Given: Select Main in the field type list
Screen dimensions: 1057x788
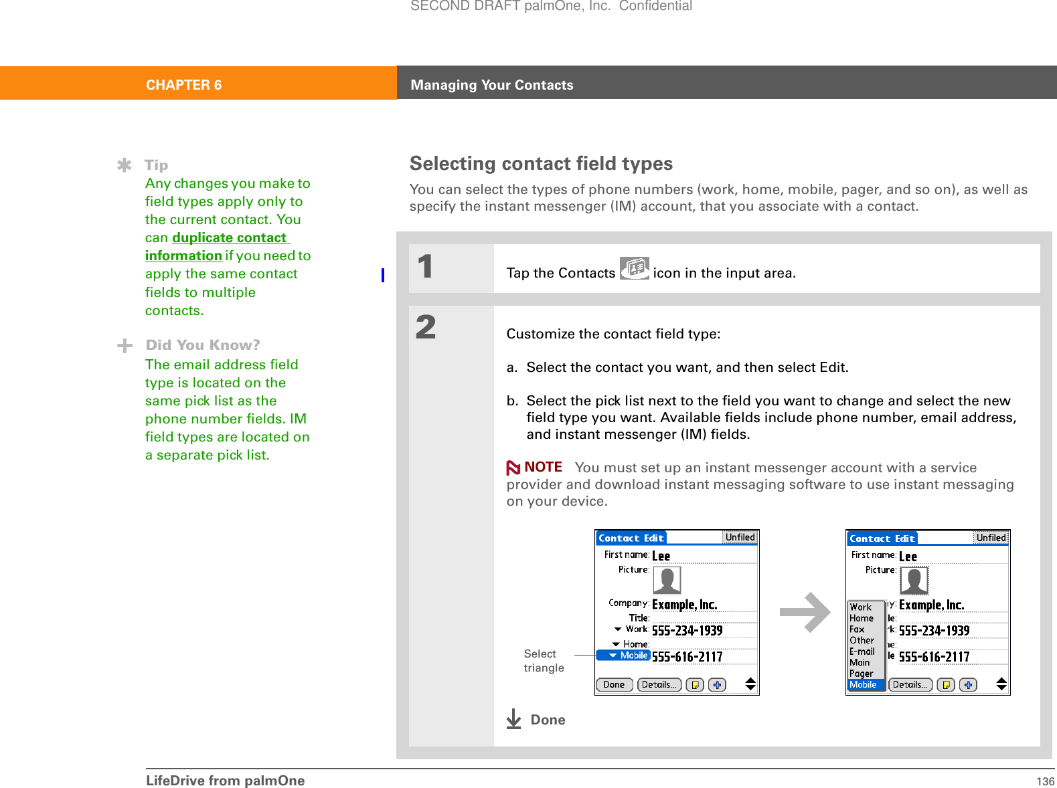Looking at the screenshot, I should (866, 662).
